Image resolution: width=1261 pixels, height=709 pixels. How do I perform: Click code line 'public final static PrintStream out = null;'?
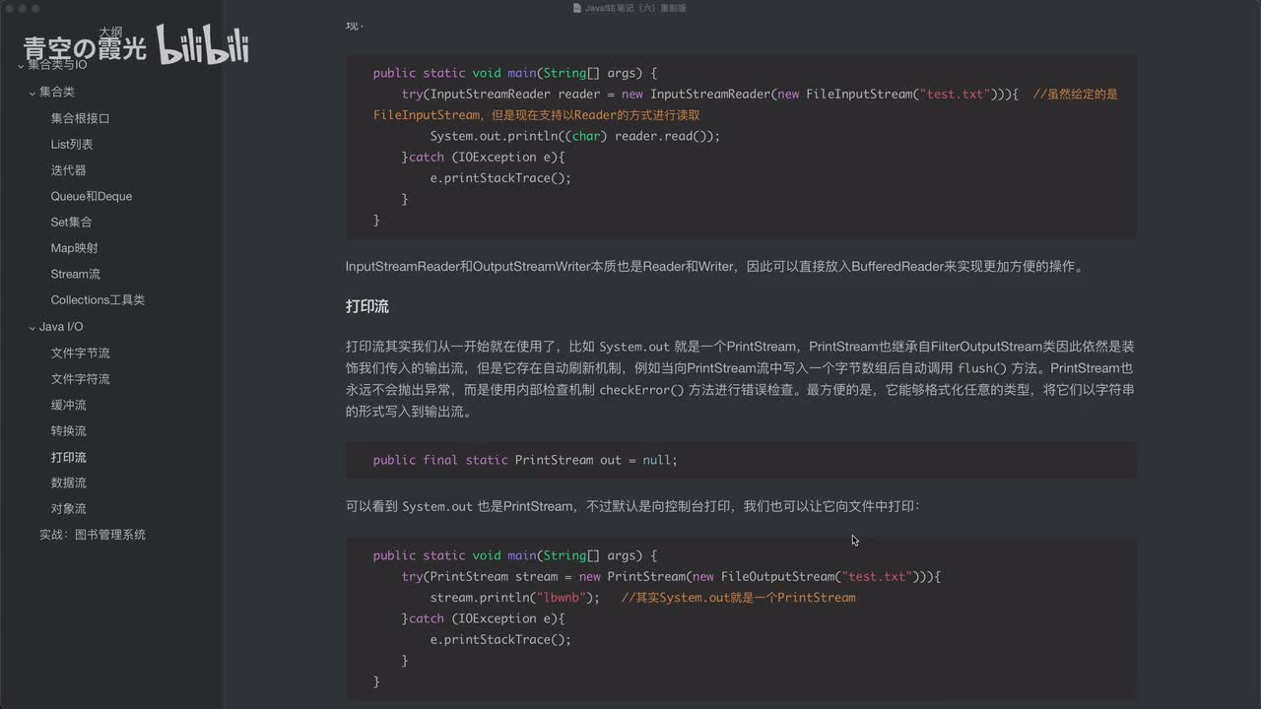tap(525, 460)
